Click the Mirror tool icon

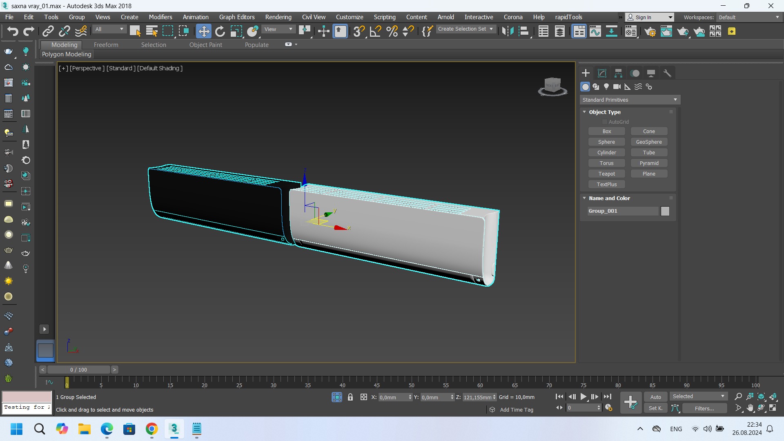tap(508, 31)
